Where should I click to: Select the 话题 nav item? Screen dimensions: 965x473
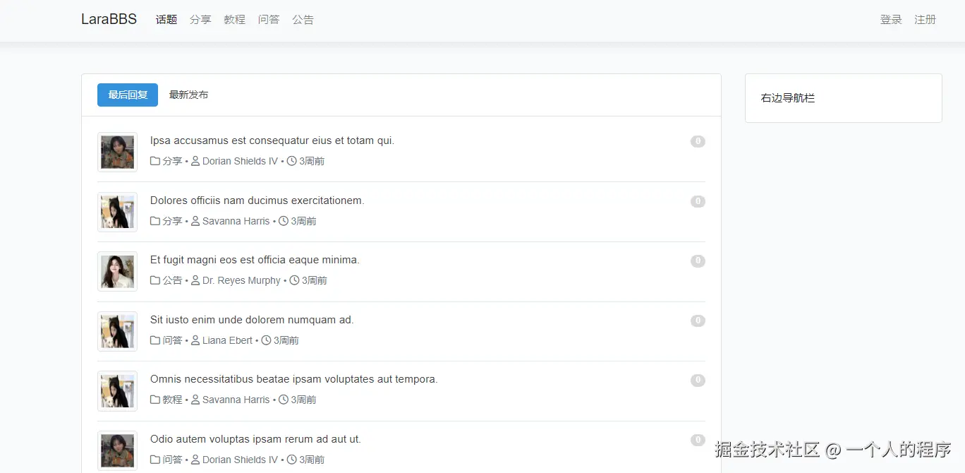click(x=166, y=20)
